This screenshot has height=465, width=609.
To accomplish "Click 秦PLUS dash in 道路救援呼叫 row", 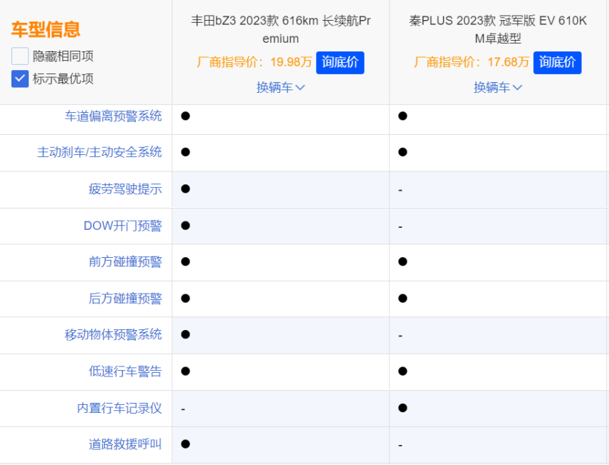I will pyautogui.click(x=400, y=446).
